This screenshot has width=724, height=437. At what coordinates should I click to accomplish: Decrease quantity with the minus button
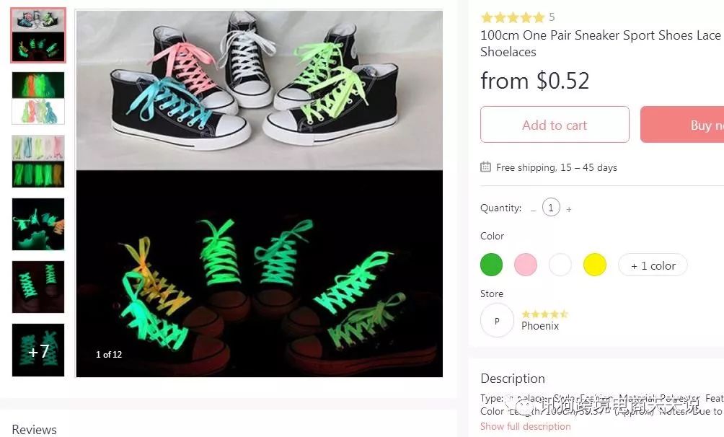click(533, 209)
